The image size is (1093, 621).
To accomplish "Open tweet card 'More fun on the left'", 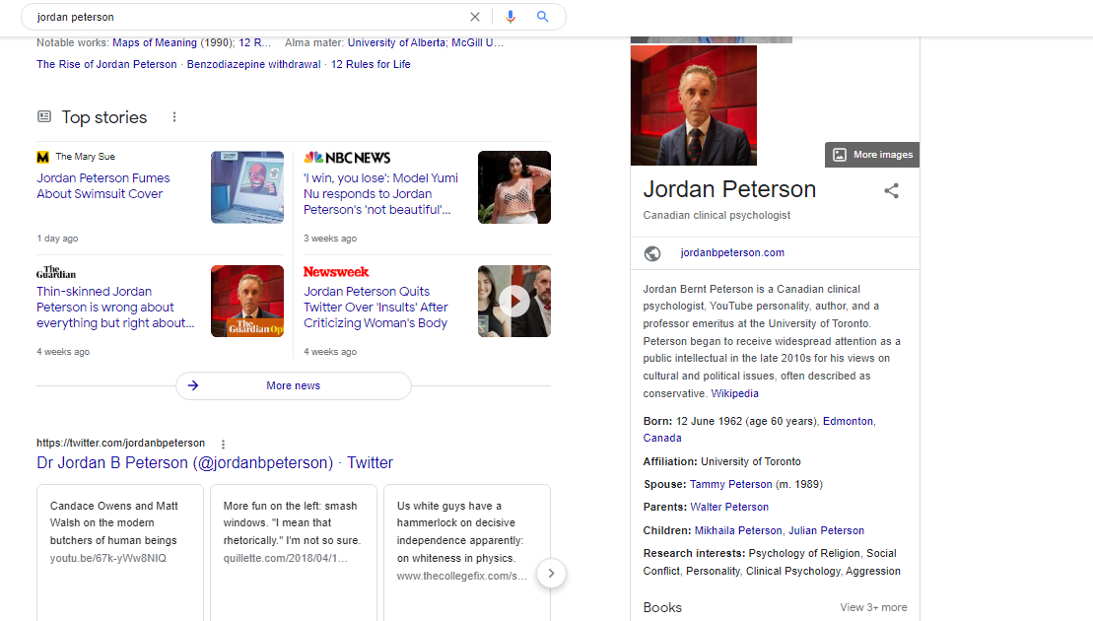I will (294, 552).
